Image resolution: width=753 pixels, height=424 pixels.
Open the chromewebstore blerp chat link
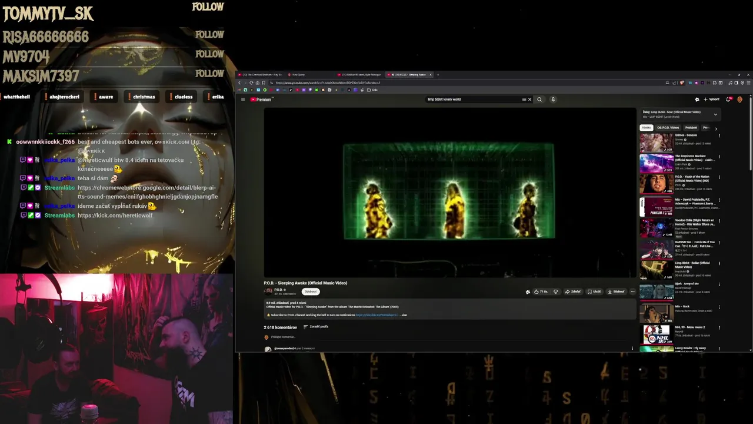[x=148, y=192]
